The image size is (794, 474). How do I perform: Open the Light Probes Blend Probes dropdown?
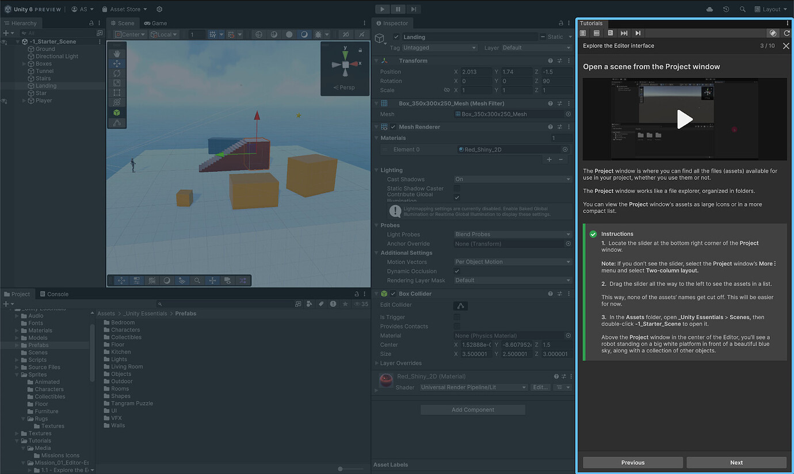click(511, 234)
